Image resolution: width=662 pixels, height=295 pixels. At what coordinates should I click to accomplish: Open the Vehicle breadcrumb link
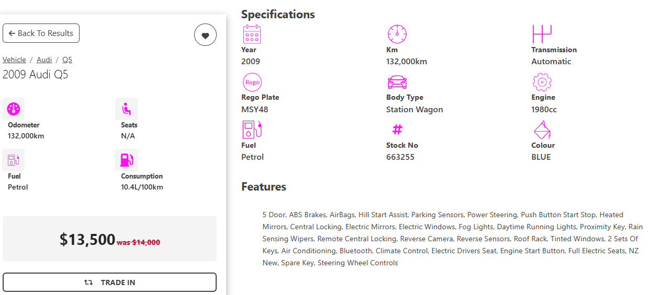point(14,60)
